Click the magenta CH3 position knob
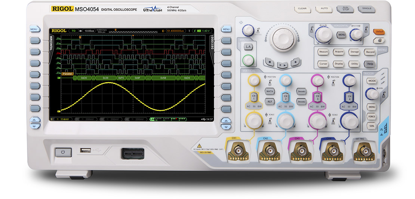The image size is (415, 199). tap(317, 80)
